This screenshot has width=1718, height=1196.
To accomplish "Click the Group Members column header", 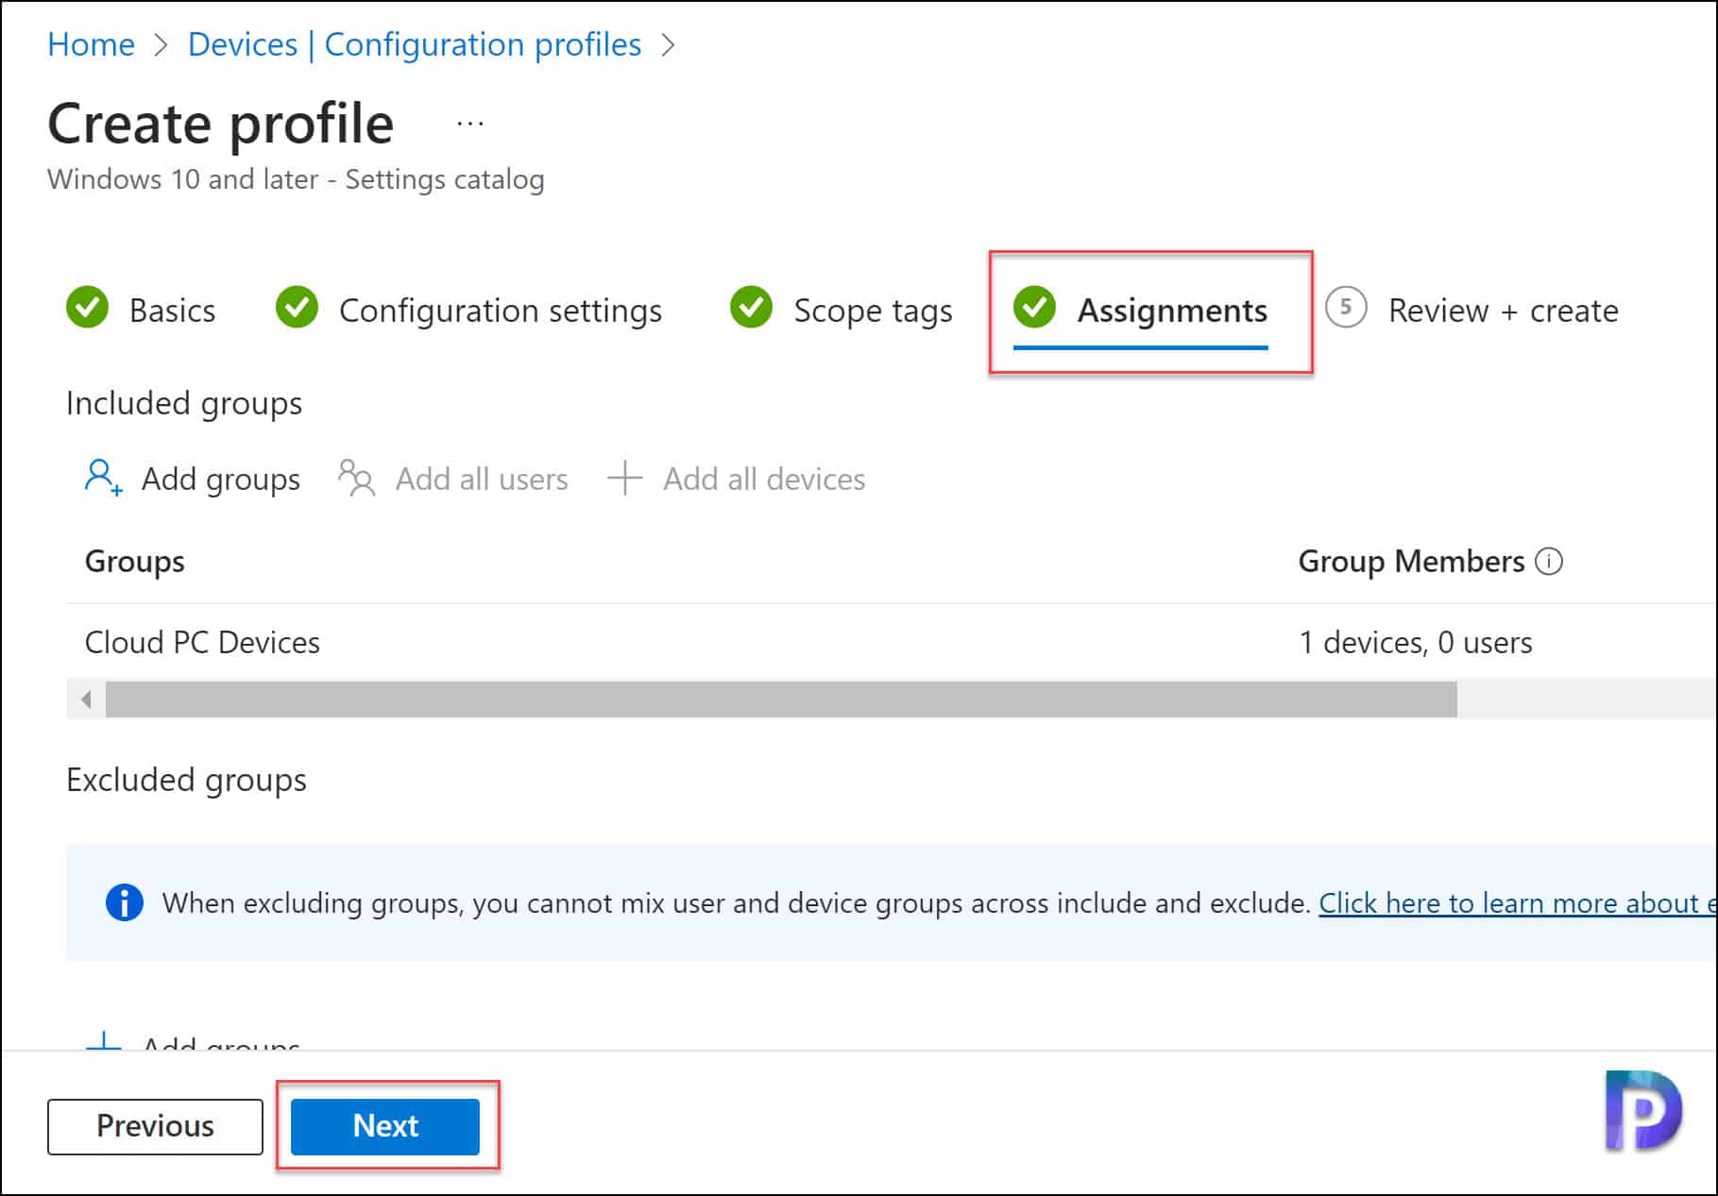I will (1411, 561).
